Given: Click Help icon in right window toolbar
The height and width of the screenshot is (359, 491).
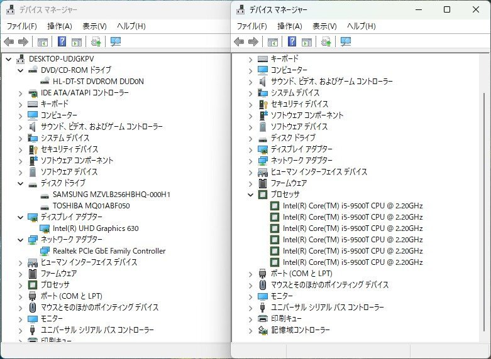Looking at the screenshot, I should pyautogui.click(x=292, y=41).
